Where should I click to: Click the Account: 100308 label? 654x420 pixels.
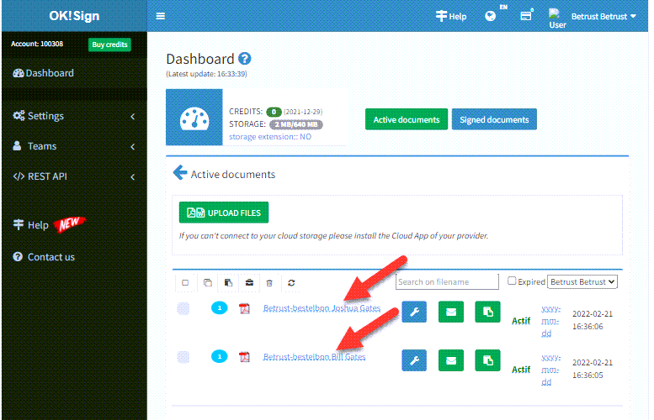pos(37,44)
